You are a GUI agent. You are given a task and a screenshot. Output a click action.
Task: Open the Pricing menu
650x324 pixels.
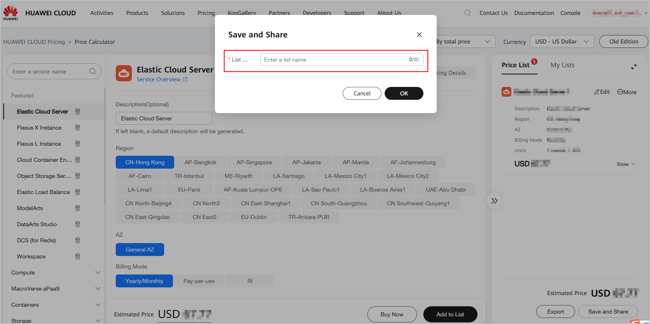coord(206,13)
